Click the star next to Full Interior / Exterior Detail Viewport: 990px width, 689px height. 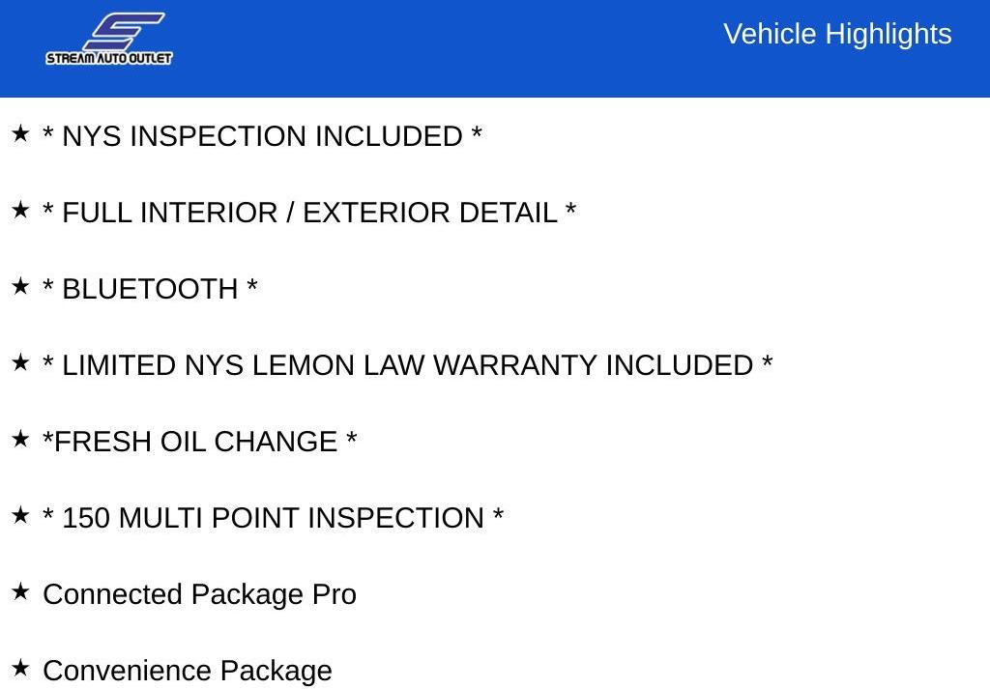pyautogui.click(x=21, y=210)
